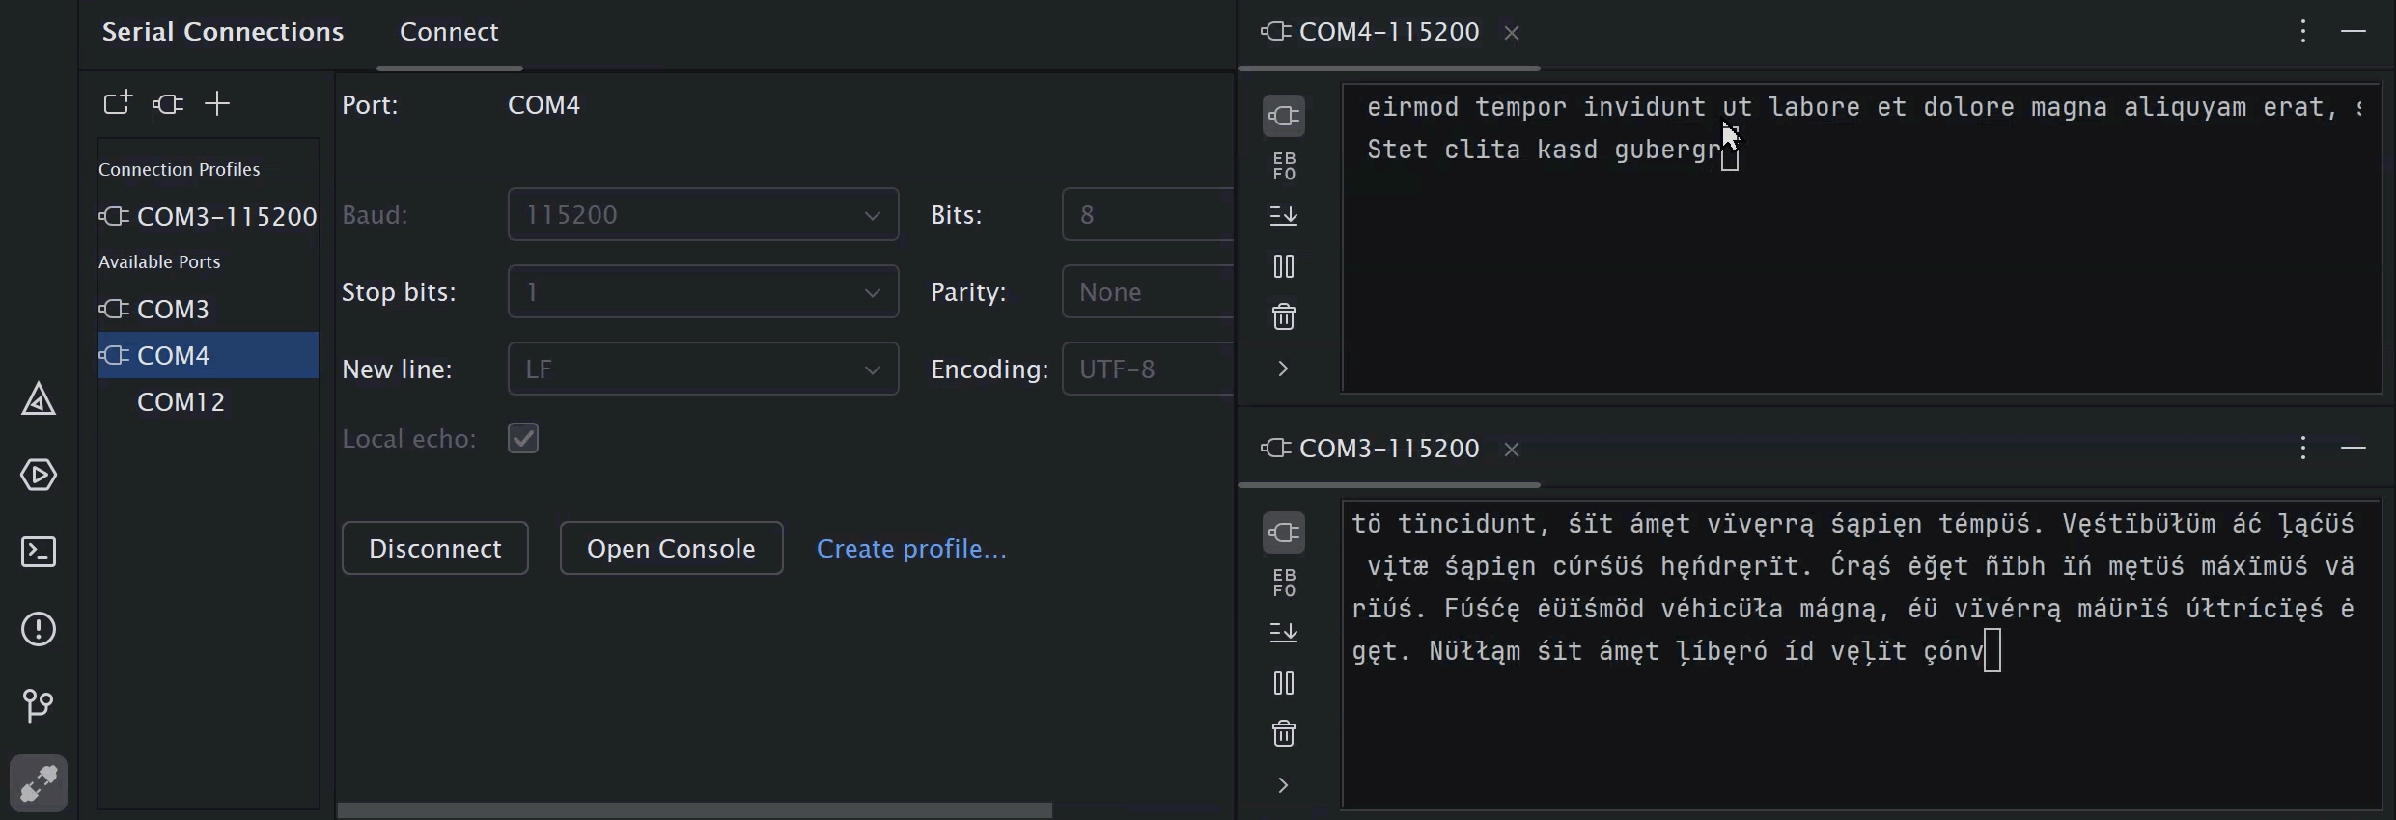Click the Open Console button

click(671, 548)
